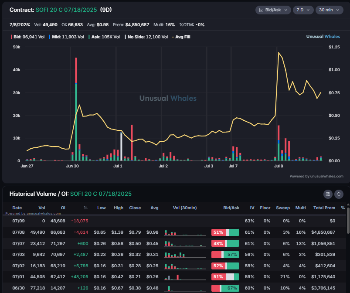
Task: Click the white No Side bar near Jul 1
Action: click(x=121, y=146)
